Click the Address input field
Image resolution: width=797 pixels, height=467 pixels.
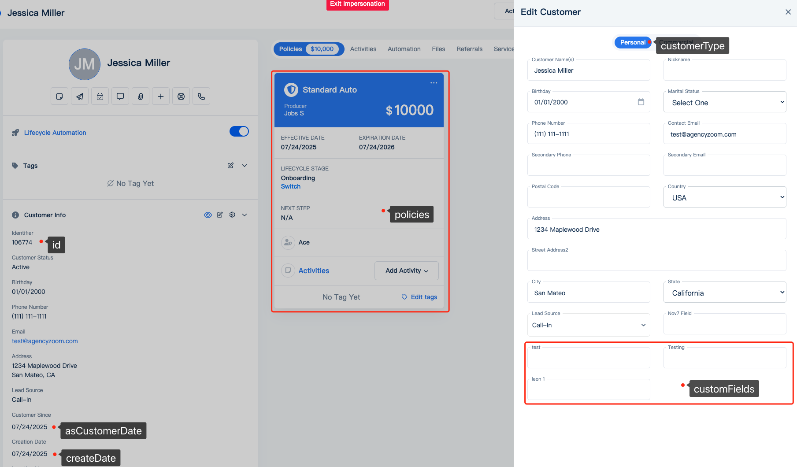coord(656,229)
